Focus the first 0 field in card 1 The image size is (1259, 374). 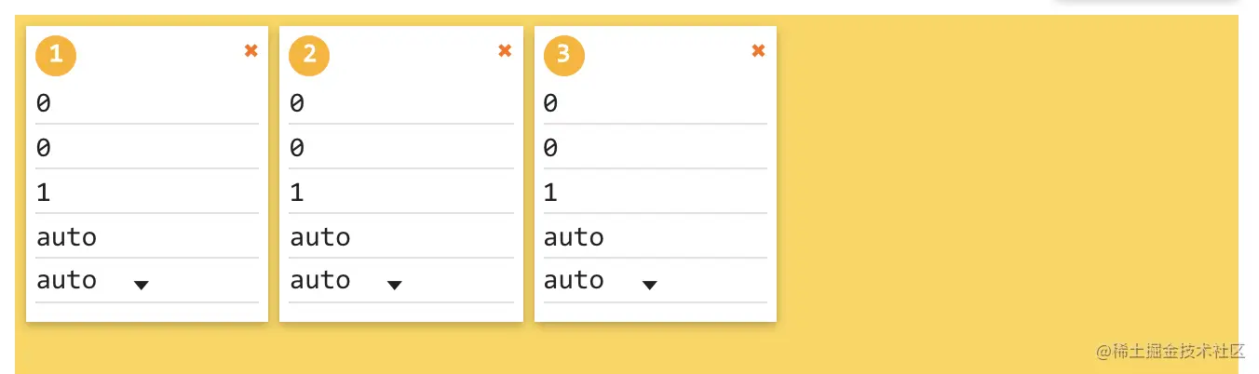tap(146, 103)
